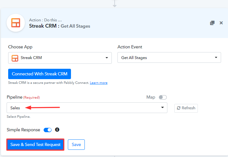Click the Streak CRM app logo in header
The width and height of the screenshot is (228, 157).
pyautogui.click(x=16, y=23)
